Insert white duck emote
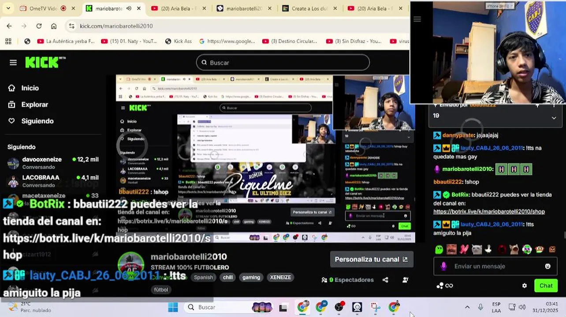566x317 pixels. click(488, 250)
